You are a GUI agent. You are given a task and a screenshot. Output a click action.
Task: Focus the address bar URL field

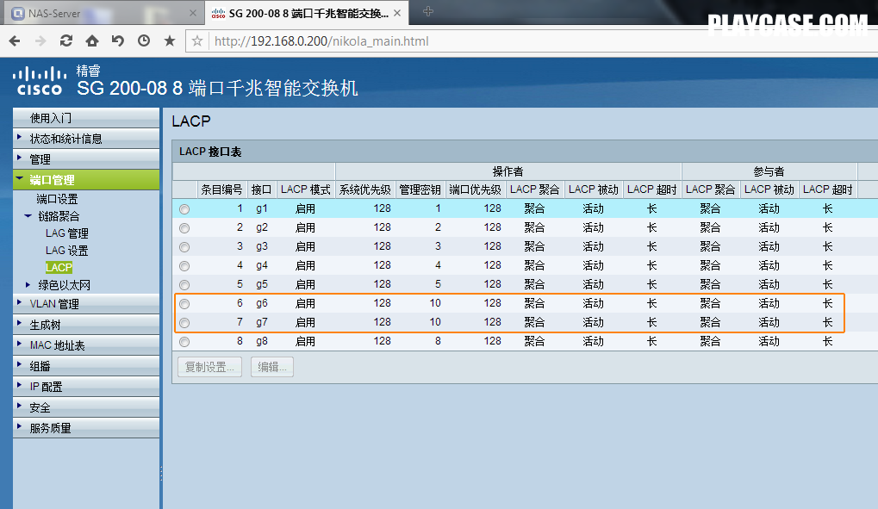pos(543,40)
